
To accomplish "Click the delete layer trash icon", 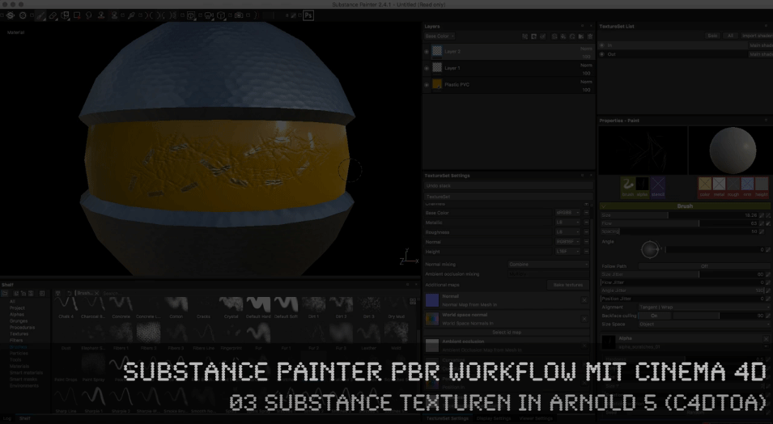I will click(589, 36).
